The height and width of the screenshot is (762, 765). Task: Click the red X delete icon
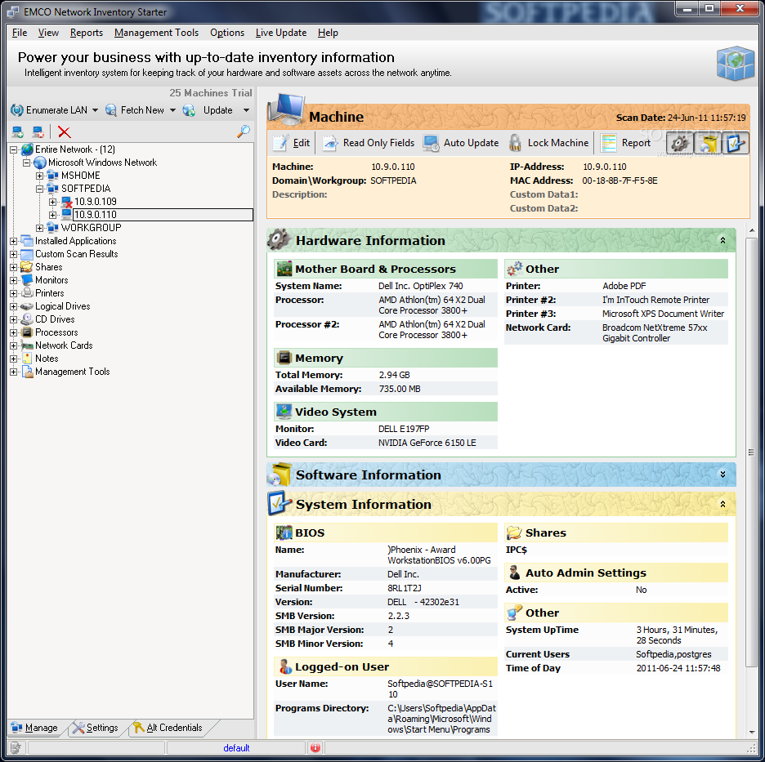(64, 131)
